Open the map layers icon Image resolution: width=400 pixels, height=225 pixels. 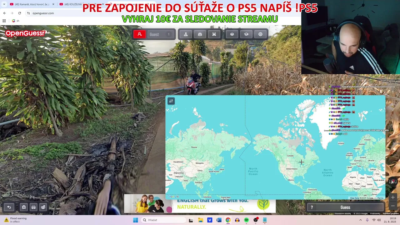[x=232, y=34]
